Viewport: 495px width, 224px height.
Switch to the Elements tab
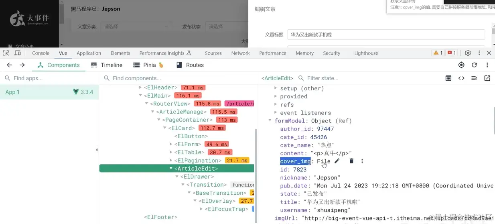click(120, 53)
